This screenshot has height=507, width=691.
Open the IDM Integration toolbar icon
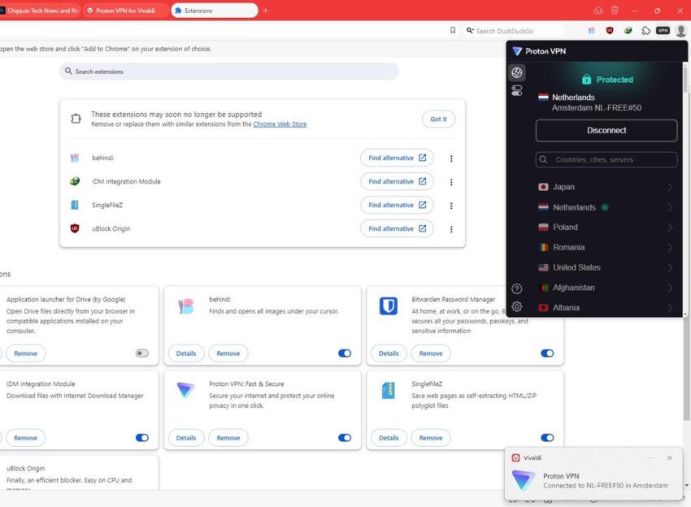click(628, 30)
